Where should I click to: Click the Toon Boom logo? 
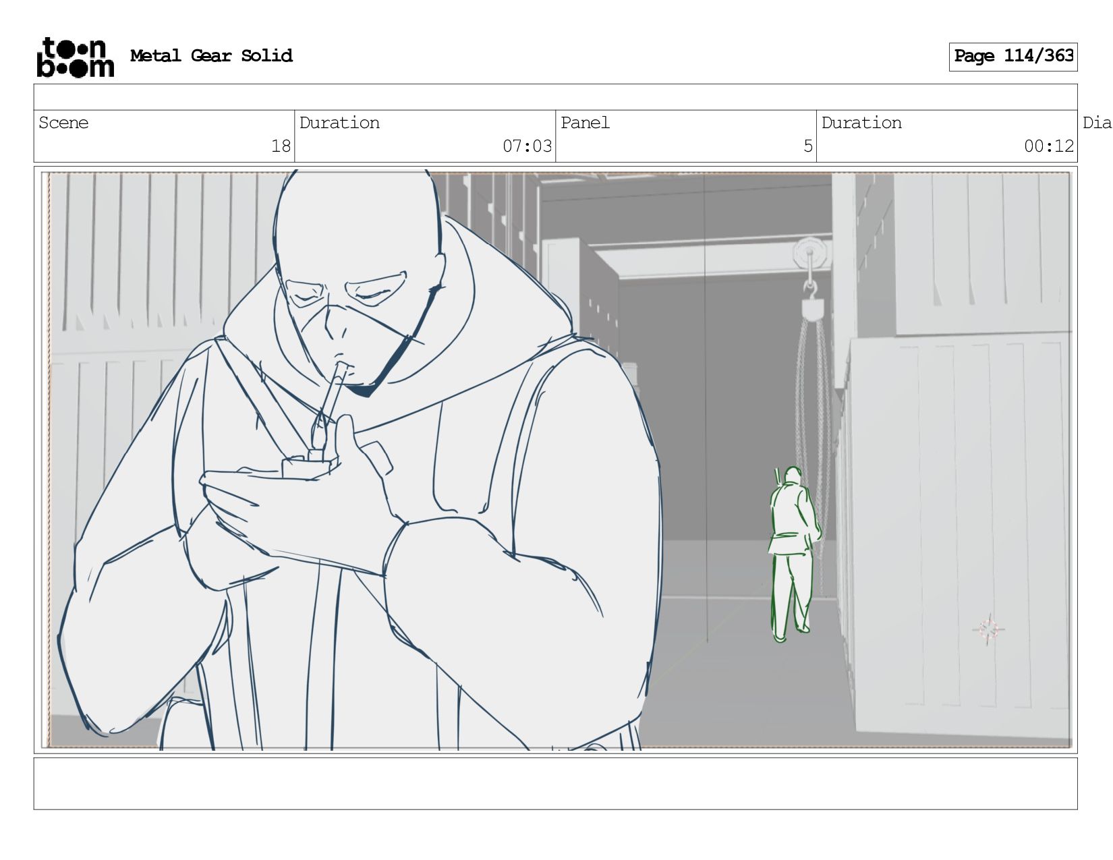click(75, 57)
